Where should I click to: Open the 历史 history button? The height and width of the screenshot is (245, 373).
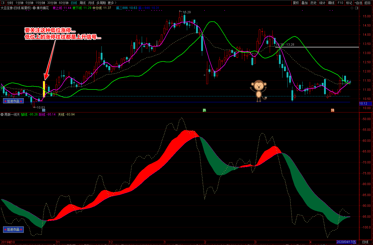point(313,3)
